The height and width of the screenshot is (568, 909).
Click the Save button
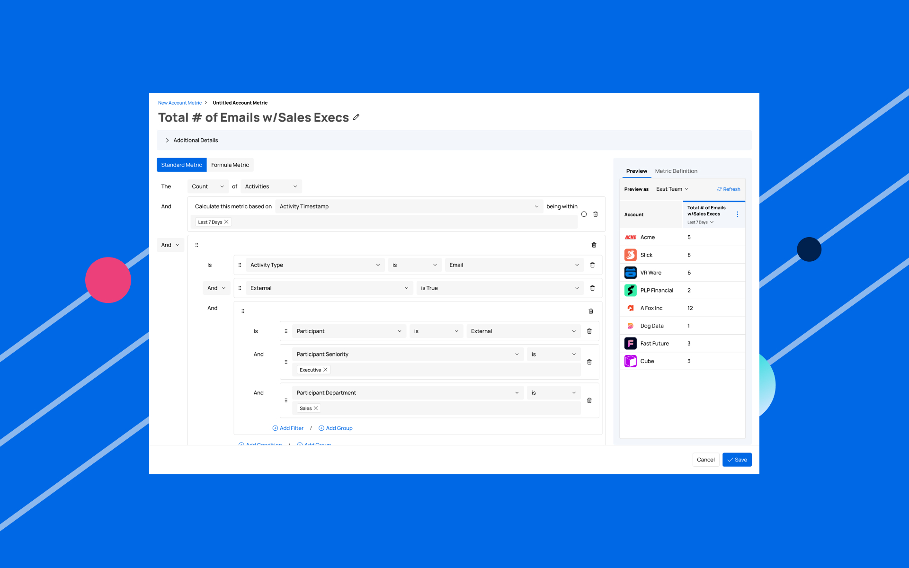737,460
